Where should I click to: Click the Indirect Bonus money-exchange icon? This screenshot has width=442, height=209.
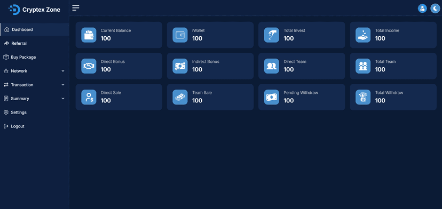180,66
